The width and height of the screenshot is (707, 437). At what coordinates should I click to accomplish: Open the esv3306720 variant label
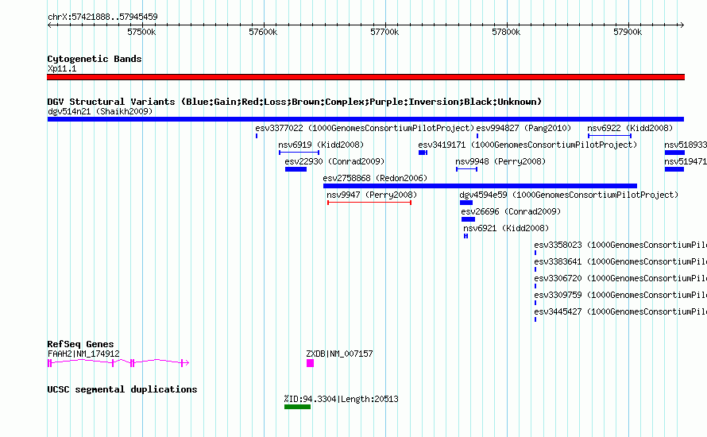(620, 278)
